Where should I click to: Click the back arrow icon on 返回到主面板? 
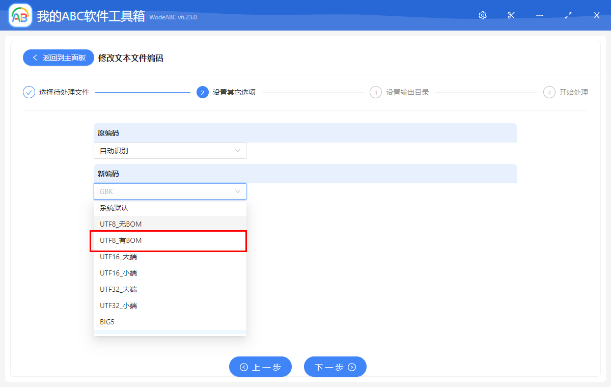tap(35, 58)
